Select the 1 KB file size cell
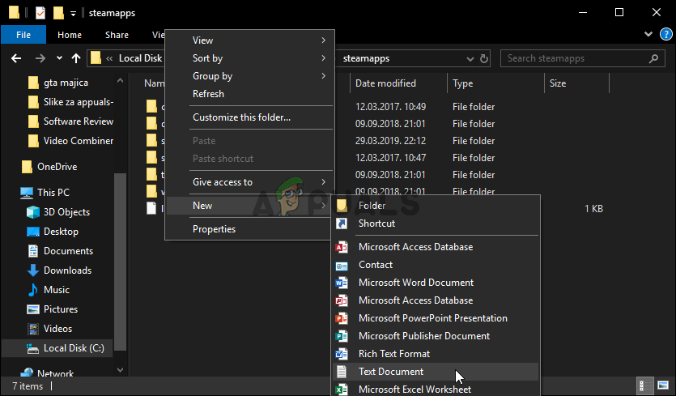Screen dimensions: 676x396 click(593, 209)
